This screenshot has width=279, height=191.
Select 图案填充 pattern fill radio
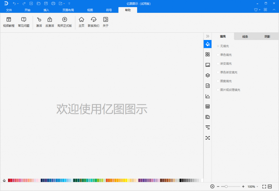click(218, 81)
